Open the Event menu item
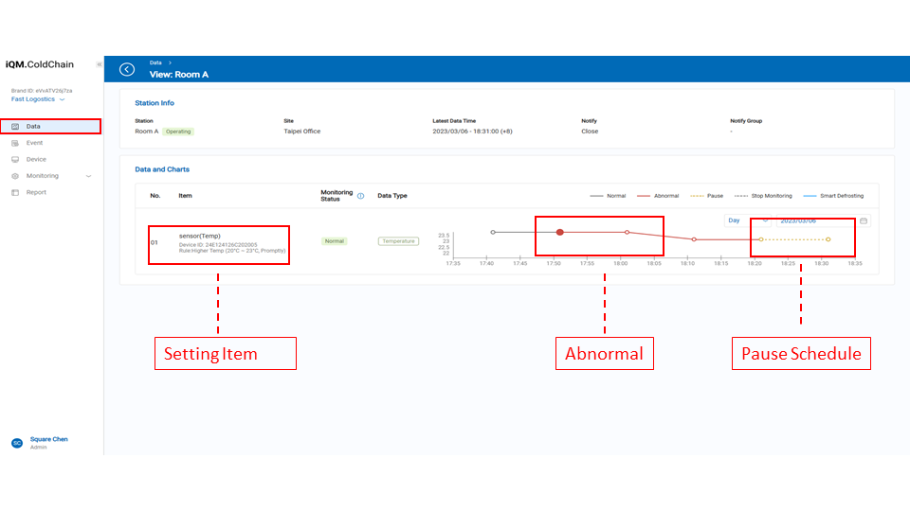 (x=34, y=143)
